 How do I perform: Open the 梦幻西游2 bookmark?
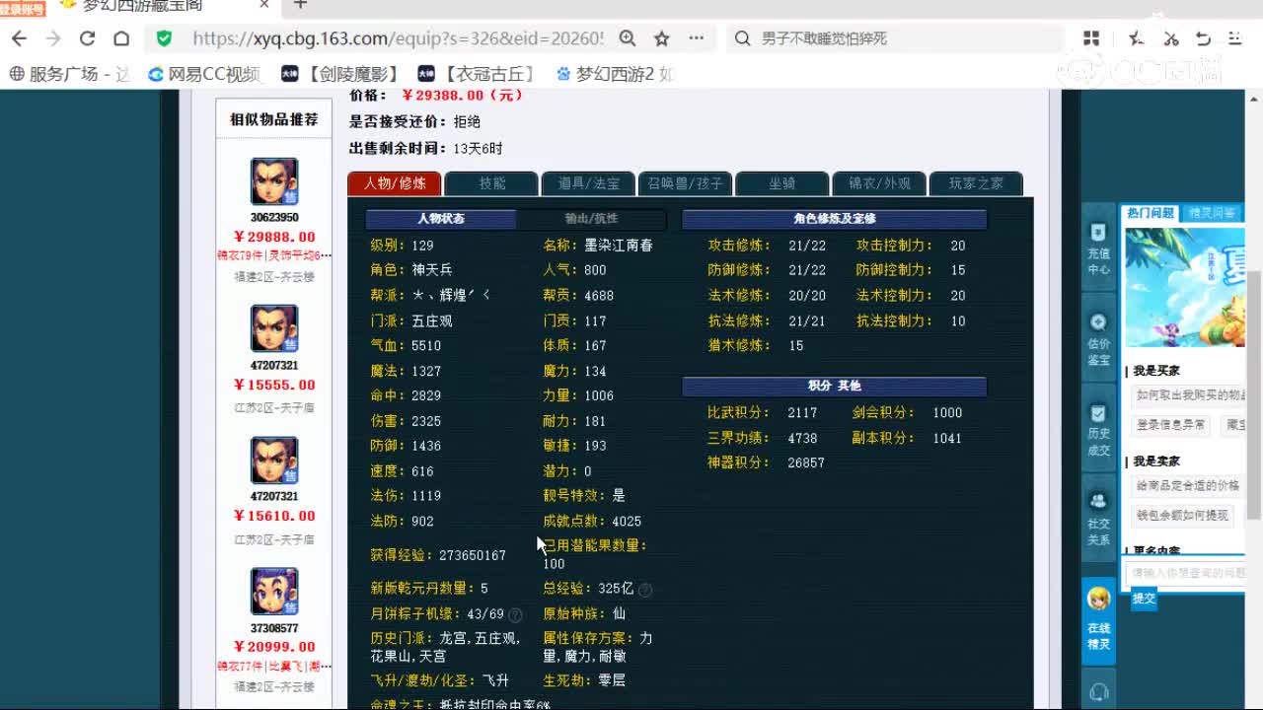click(615, 74)
